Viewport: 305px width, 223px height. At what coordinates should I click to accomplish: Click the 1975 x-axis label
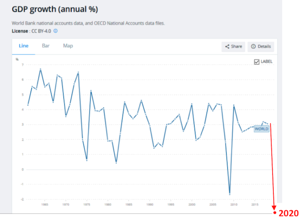tap(87, 205)
